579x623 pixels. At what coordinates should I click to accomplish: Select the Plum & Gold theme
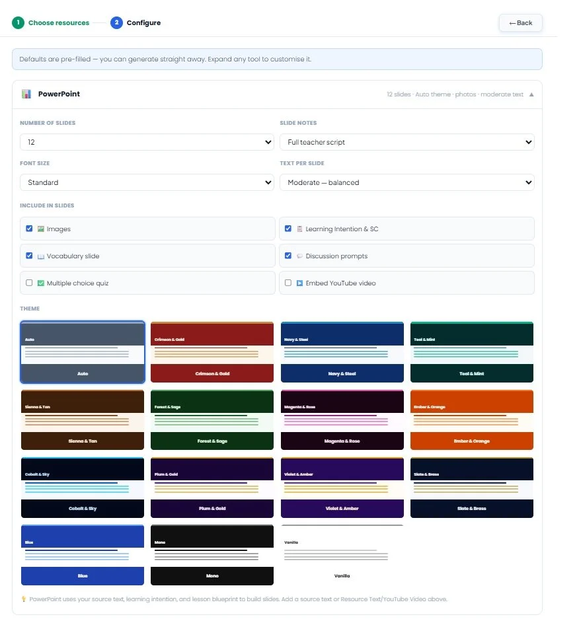tap(212, 487)
